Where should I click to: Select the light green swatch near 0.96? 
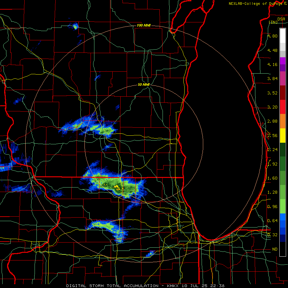[x=283, y=206]
